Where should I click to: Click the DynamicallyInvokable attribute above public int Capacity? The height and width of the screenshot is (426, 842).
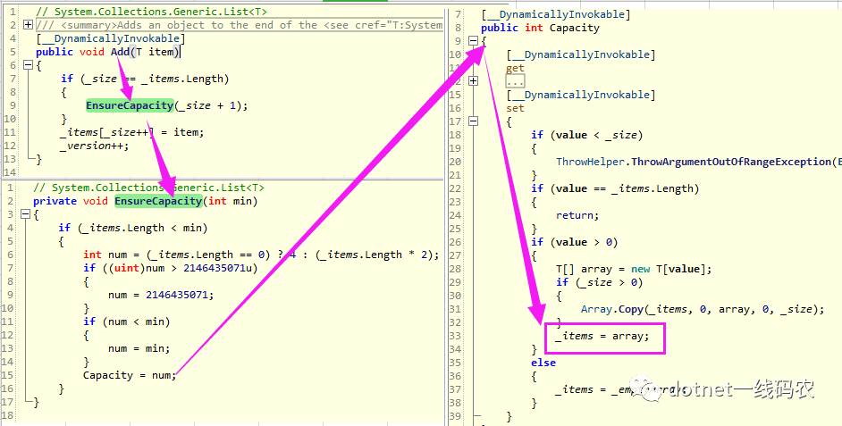click(556, 14)
